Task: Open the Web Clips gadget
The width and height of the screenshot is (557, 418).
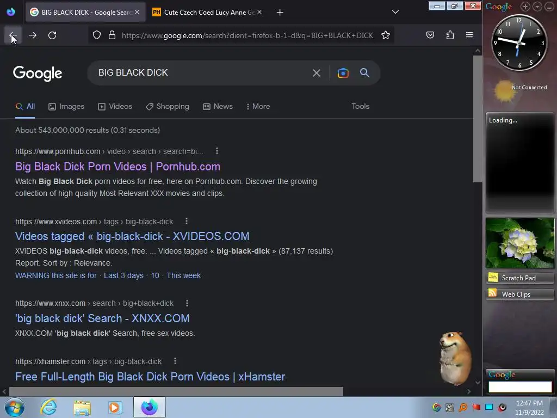Action: [x=519, y=294]
